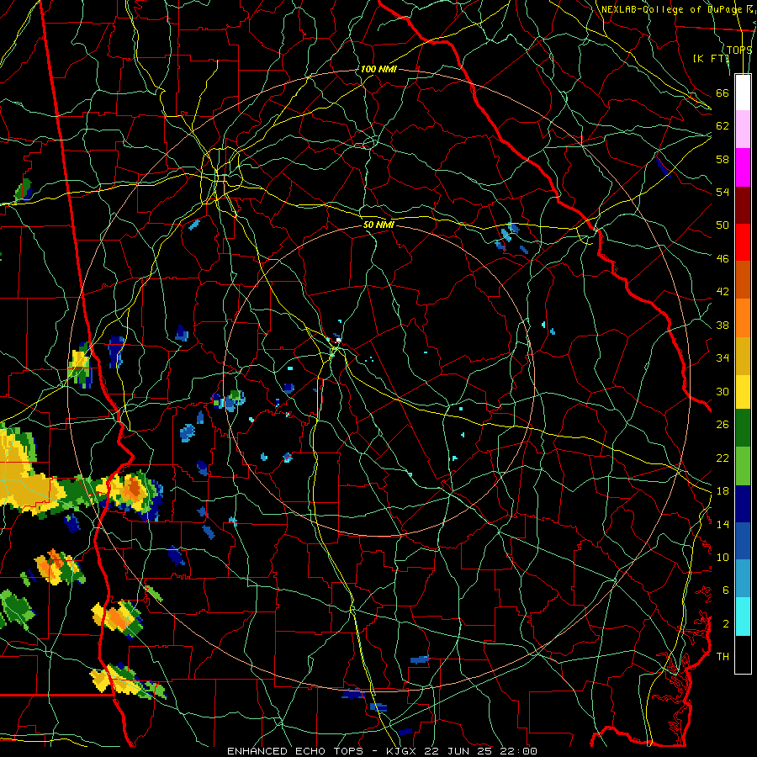757x757 pixels.
Task: Click the black TH legend band
Action: [x=743, y=654]
